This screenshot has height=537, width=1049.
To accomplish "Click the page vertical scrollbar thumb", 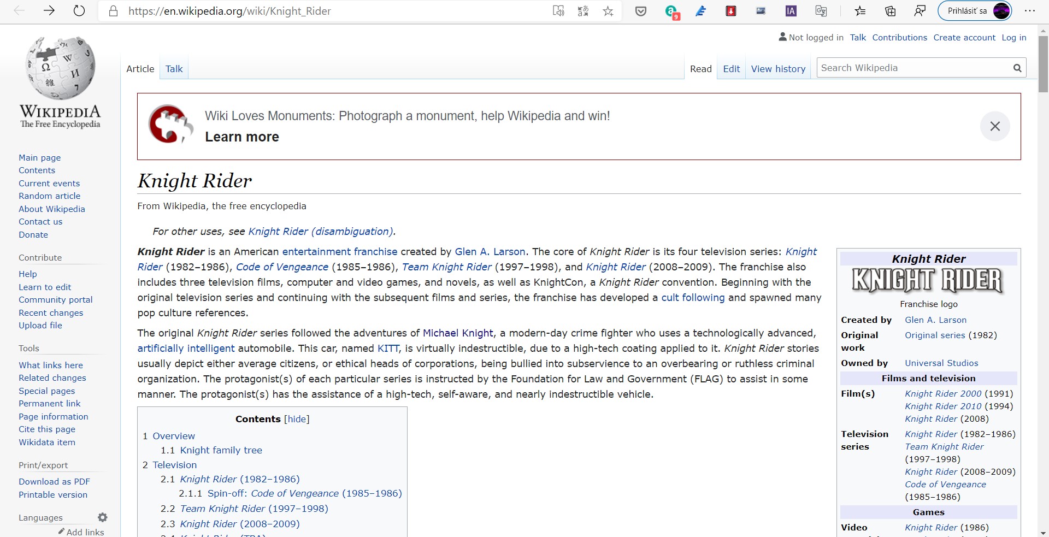I will click(1043, 64).
